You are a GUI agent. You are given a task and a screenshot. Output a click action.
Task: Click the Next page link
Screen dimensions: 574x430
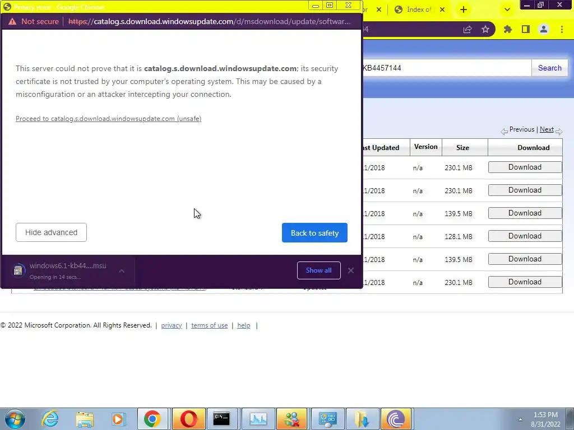(547, 129)
